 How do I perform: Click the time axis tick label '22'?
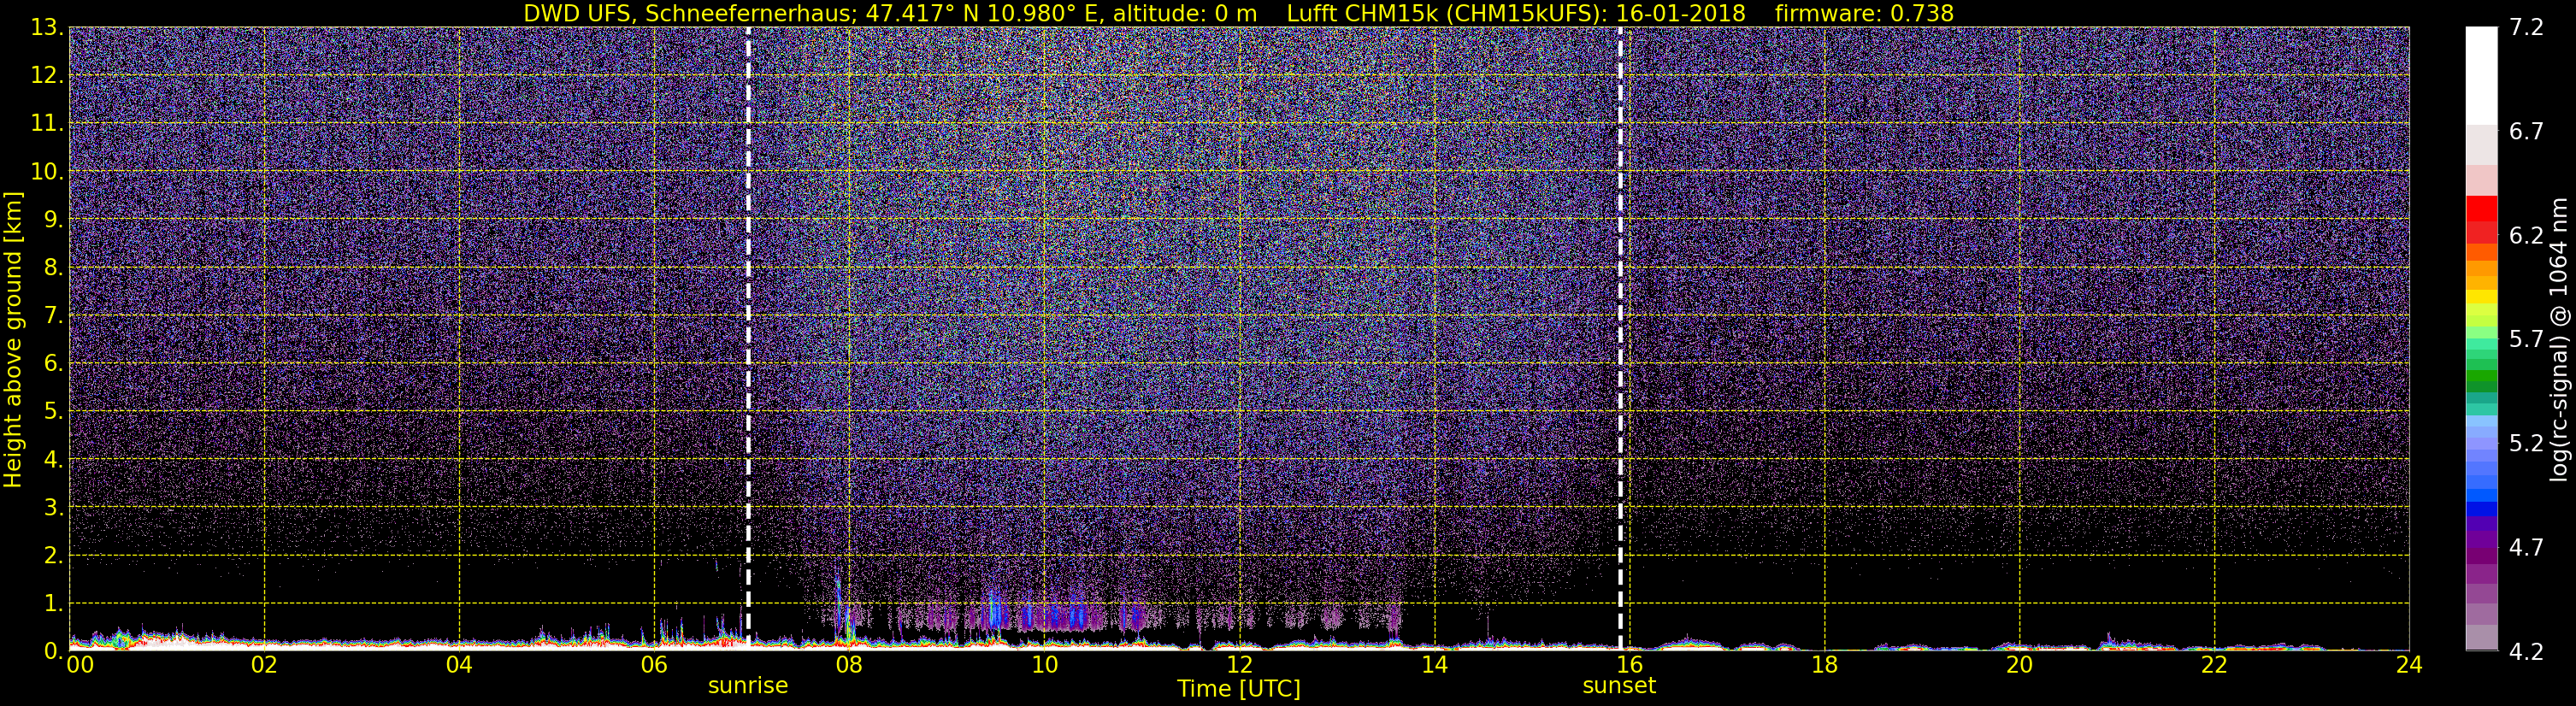(x=2214, y=665)
